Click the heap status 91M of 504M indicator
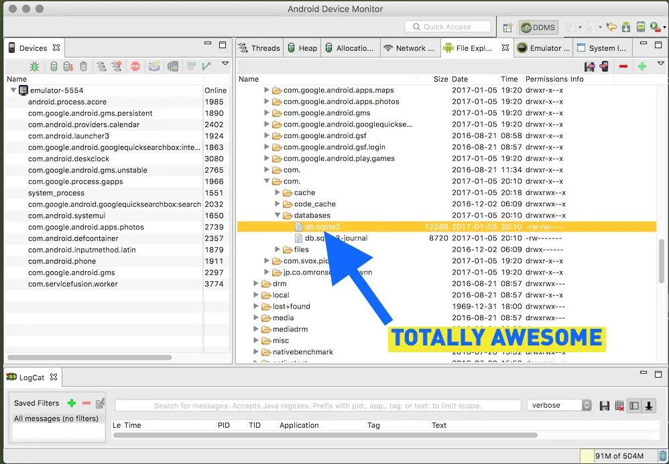Viewport: 669px width, 464px height. pos(619,456)
